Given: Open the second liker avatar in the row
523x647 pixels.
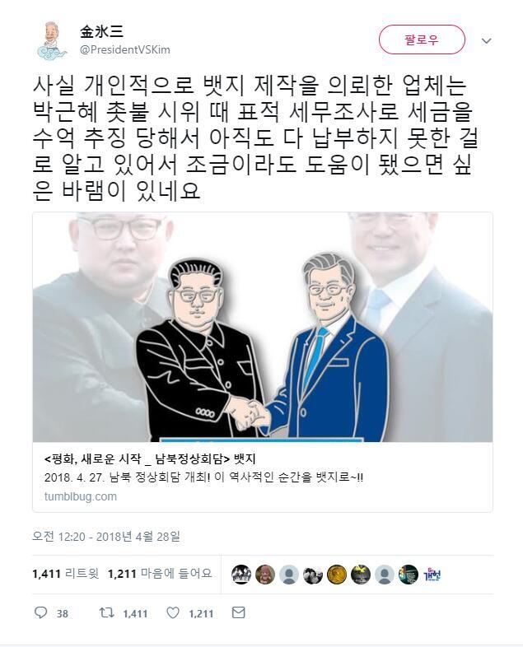Looking at the screenshot, I should (x=265, y=575).
